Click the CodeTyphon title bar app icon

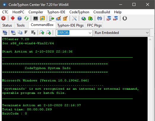(4, 5)
